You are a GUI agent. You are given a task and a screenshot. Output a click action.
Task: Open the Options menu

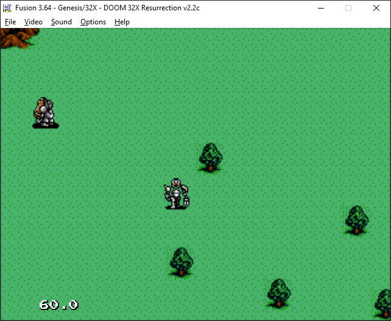93,22
